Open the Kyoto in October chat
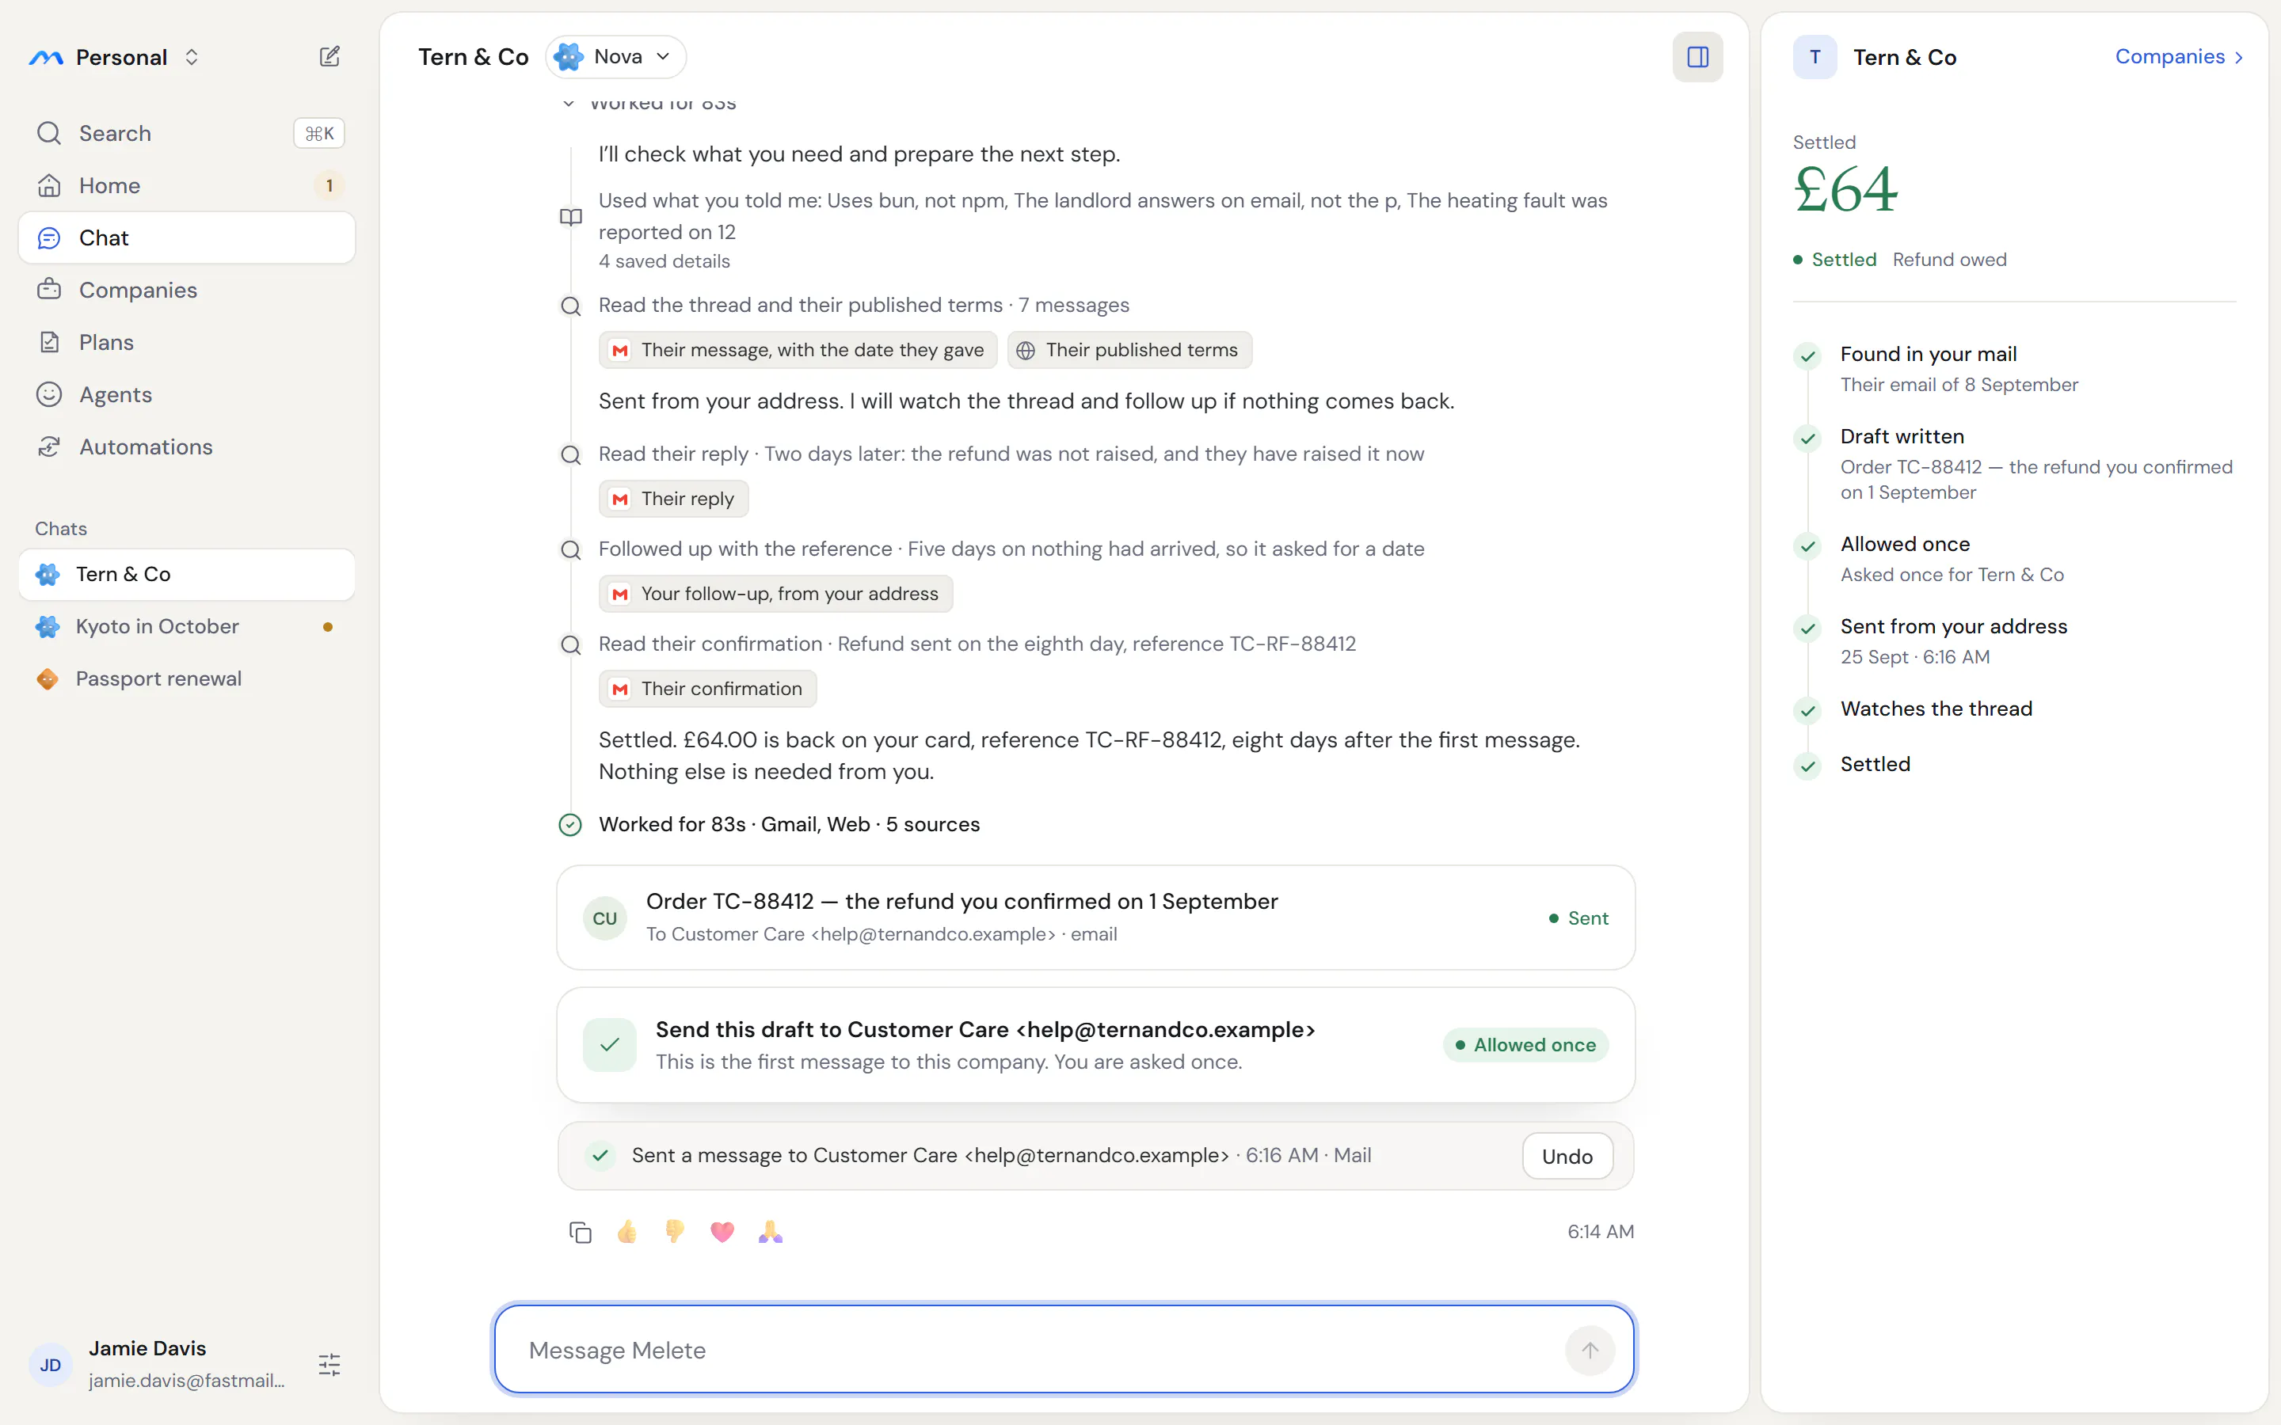Image resolution: width=2281 pixels, height=1425 pixels. point(187,627)
